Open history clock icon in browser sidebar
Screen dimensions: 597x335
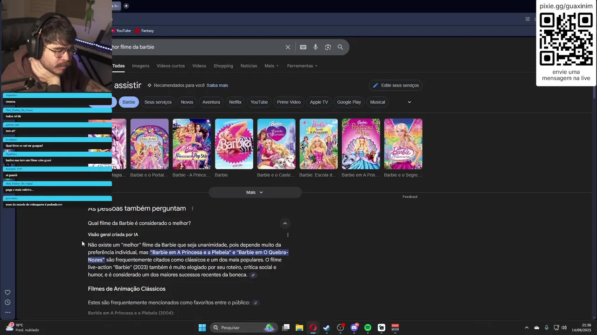(7, 302)
